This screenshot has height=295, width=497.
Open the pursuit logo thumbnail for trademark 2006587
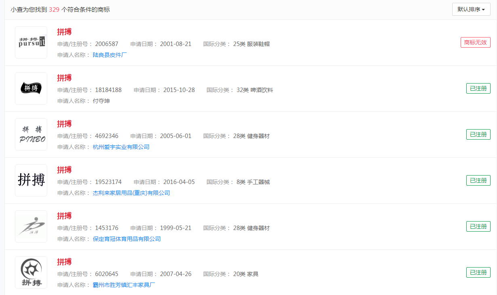(x=31, y=42)
